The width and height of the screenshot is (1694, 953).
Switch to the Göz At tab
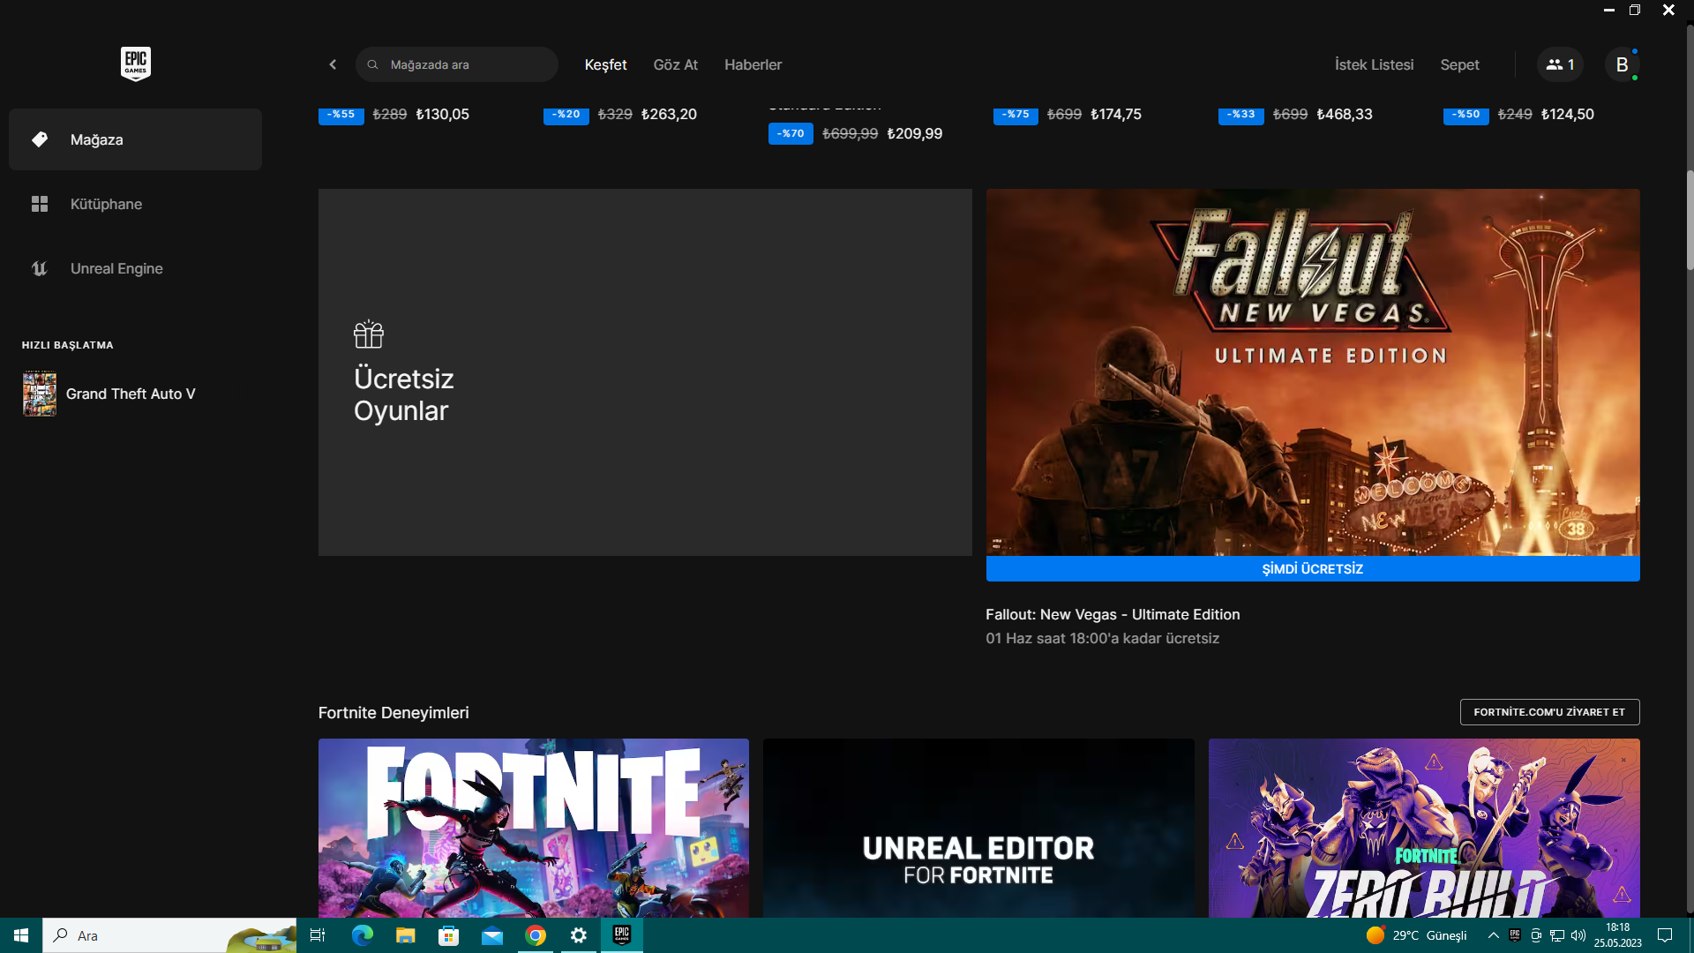click(675, 64)
